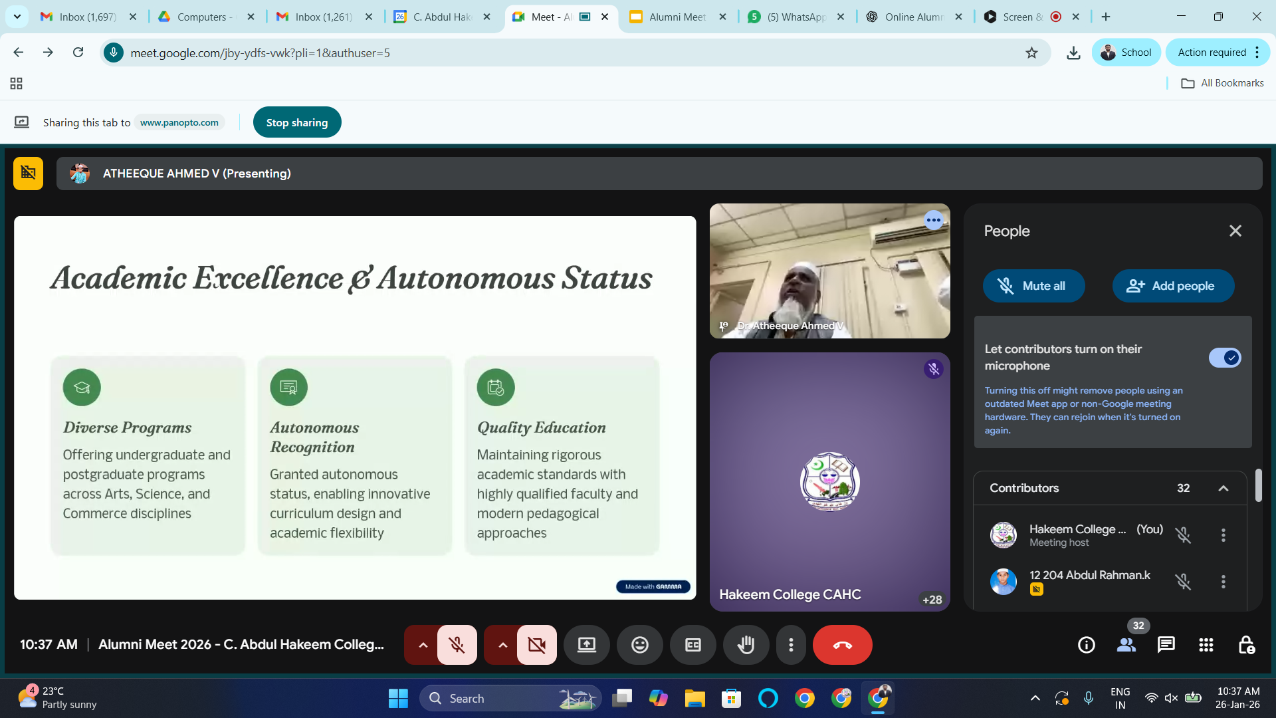Toggle contributors microphone permission switch
Viewport: 1276px width, 718px height.
tap(1224, 358)
